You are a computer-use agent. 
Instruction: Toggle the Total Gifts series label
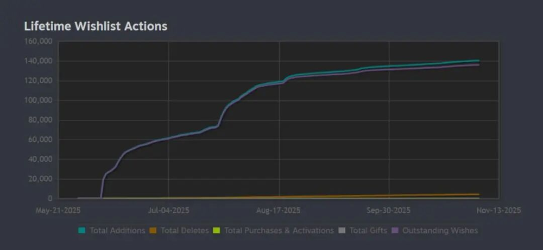[x=369, y=231]
